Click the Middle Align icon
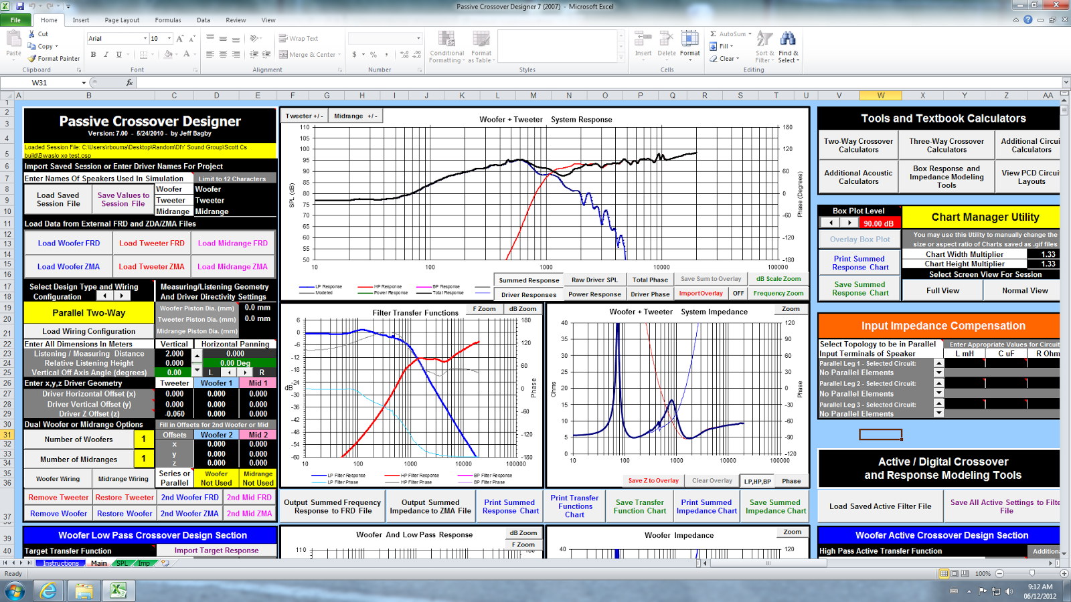The width and height of the screenshot is (1071, 602). click(223, 38)
